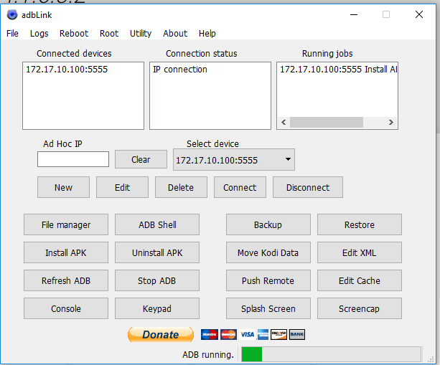440x365 pixels.
Task: Click the ADB progress bar
Action: (332, 354)
